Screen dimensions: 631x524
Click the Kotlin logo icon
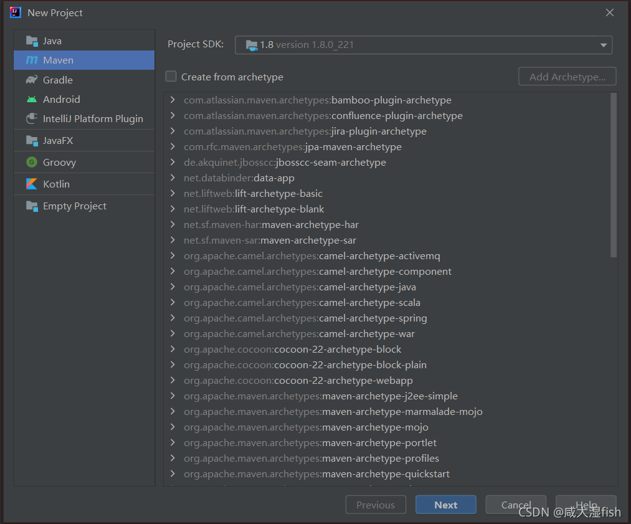[32, 184]
